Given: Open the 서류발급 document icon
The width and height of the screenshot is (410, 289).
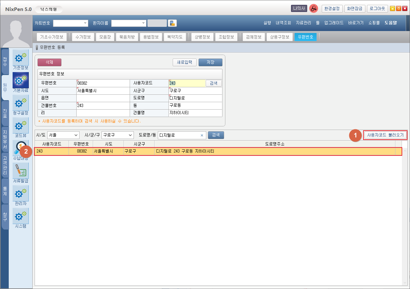Looking at the screenshot, I should click(x=20, y=171).
